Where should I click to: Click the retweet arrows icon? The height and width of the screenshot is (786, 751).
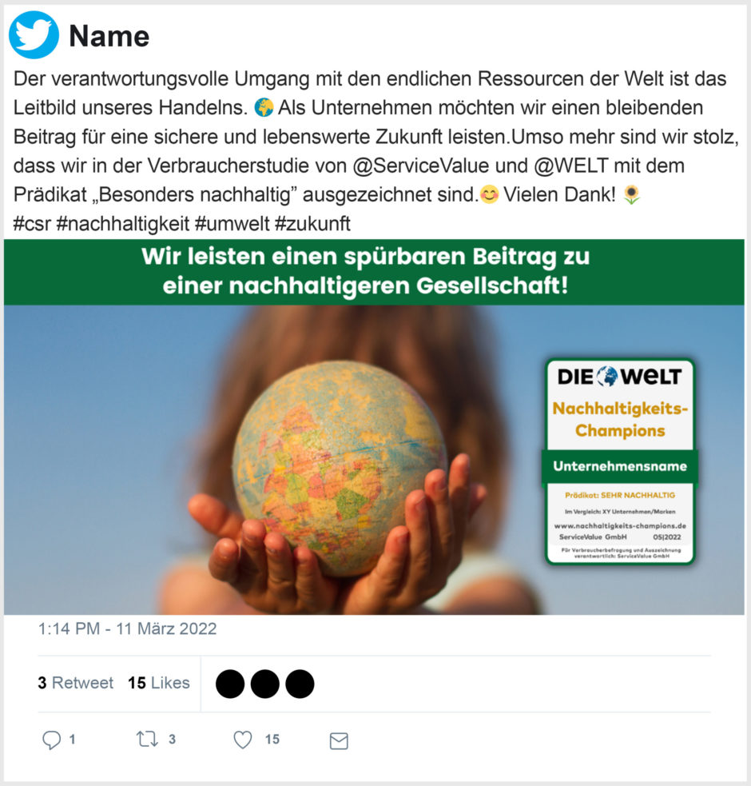pyautogui.click(x=147, y=739)
